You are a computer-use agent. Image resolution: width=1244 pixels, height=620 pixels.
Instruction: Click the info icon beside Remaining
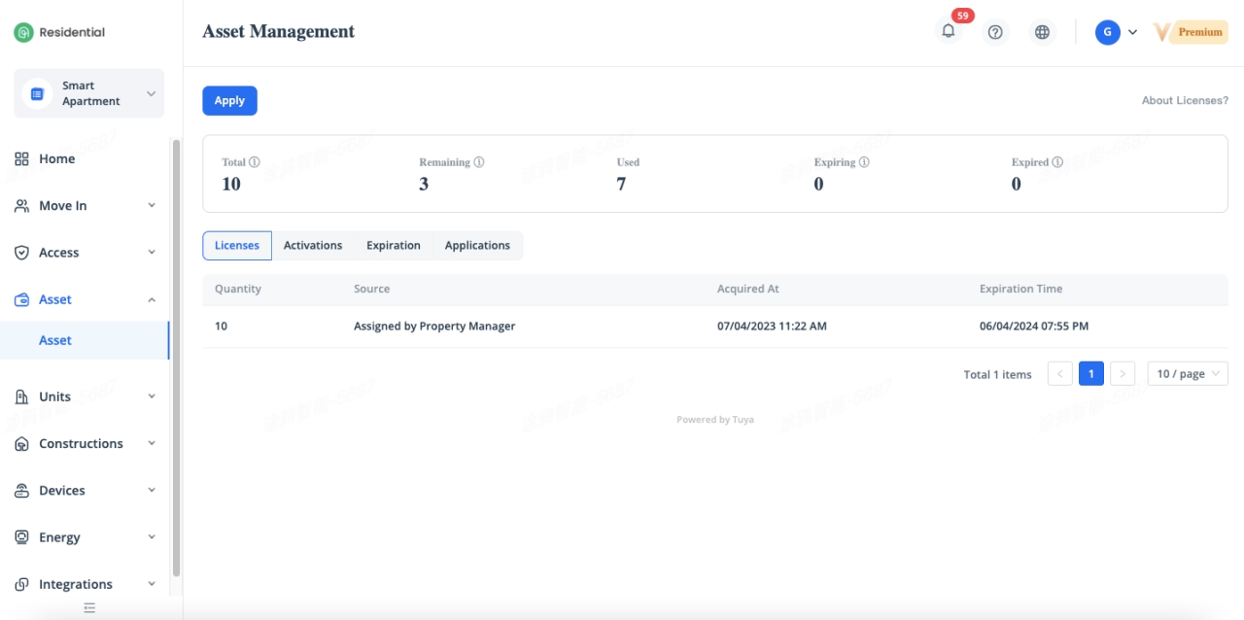[x=479, y=162]
